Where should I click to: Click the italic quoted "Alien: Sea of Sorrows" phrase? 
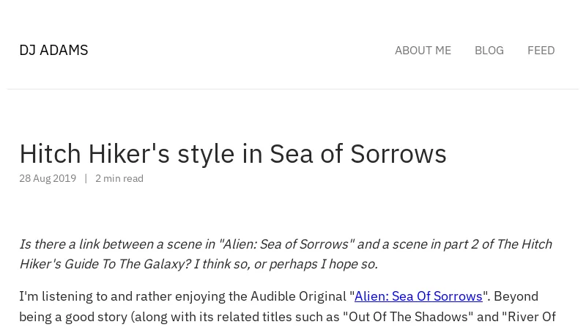(x=286, y=244)
